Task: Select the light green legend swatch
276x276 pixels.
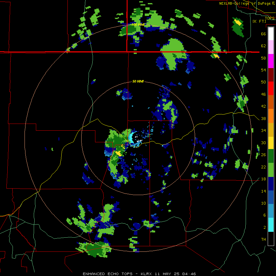Action: pos(271,170)
